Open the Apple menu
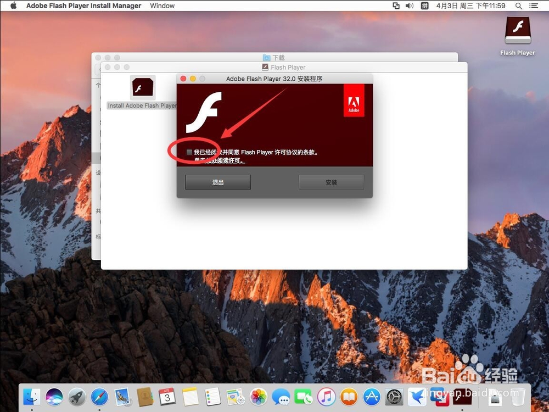Screen dimensions: 549x412 (13, 5)
